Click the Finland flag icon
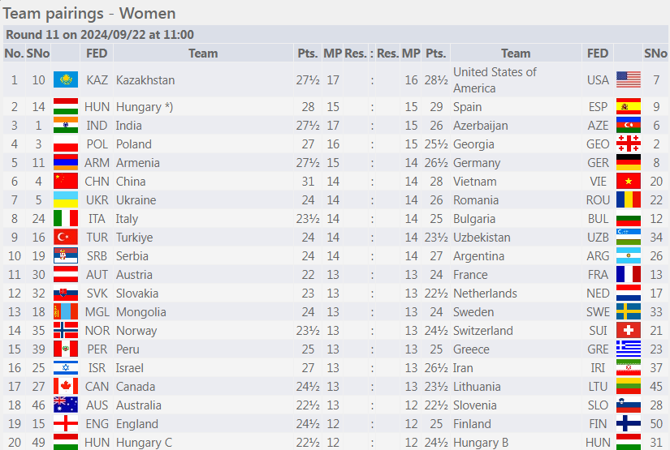This screenshot has width=670, height=450. coord(628,423)
